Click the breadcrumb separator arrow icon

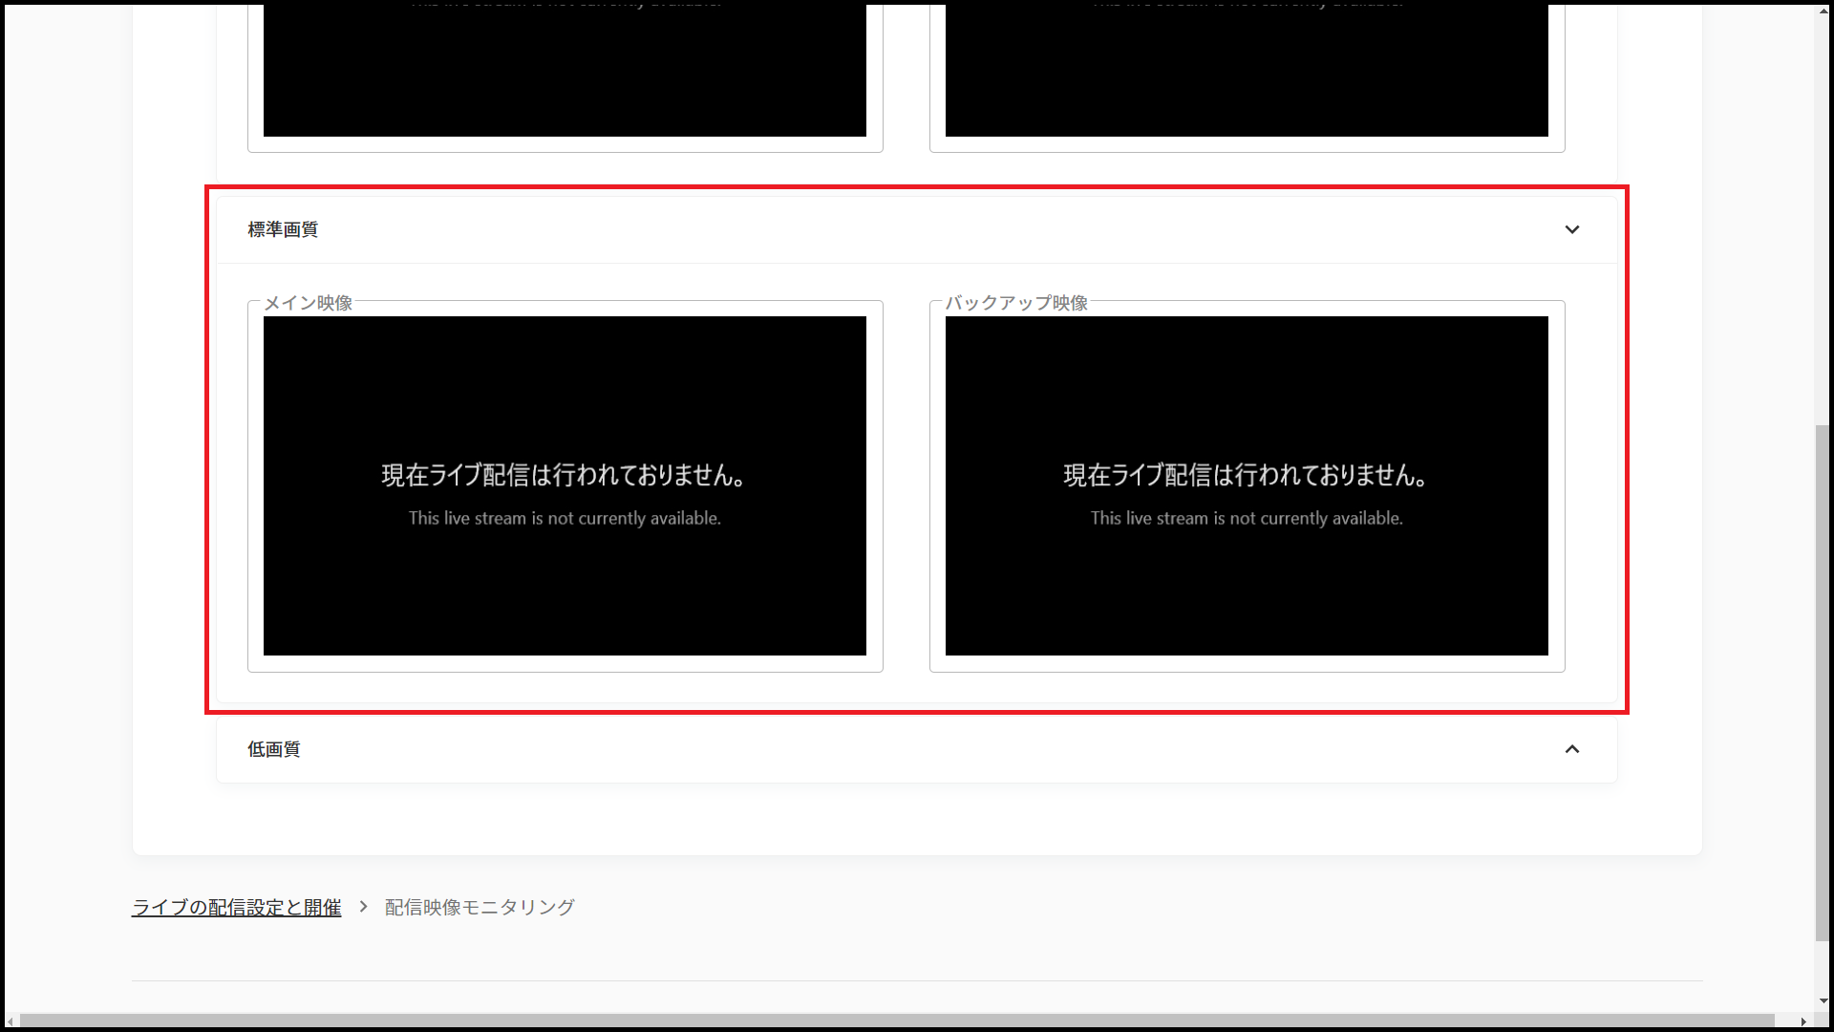[363, 906]
